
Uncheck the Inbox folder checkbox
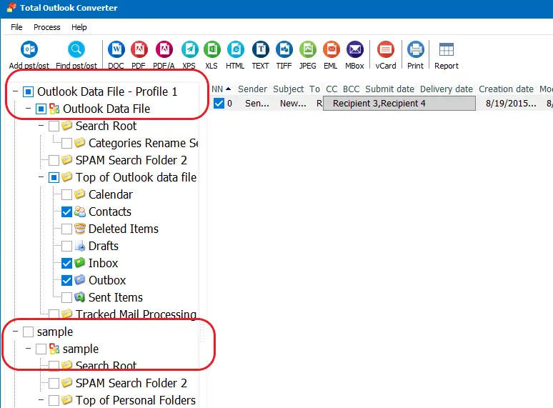click(x=67, y=263)
